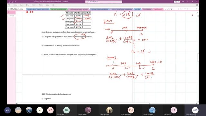Switch to the Home ribbon tab

15,5
